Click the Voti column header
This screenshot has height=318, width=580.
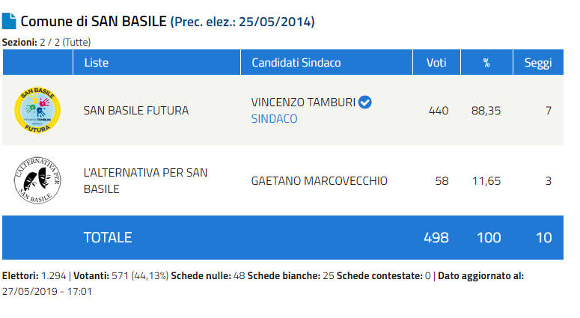pos(436,63)
